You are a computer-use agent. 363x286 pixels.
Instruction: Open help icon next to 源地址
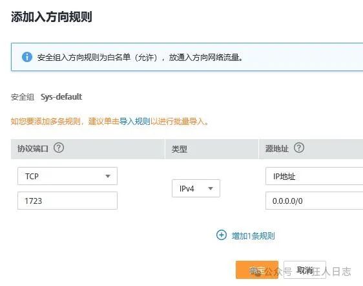tap(299, 148)
